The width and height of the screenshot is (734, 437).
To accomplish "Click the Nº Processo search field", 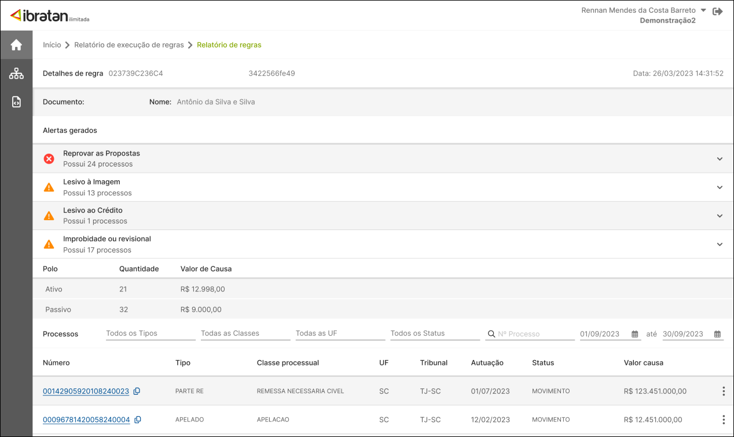I will [535, 334].
